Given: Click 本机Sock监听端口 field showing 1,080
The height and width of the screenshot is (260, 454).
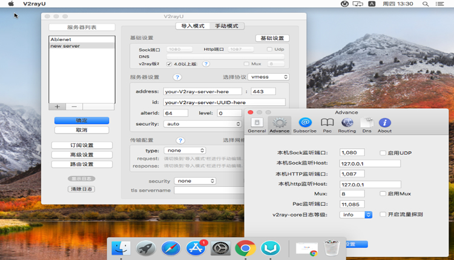Looking at the screenshot, I should (352, 152).
